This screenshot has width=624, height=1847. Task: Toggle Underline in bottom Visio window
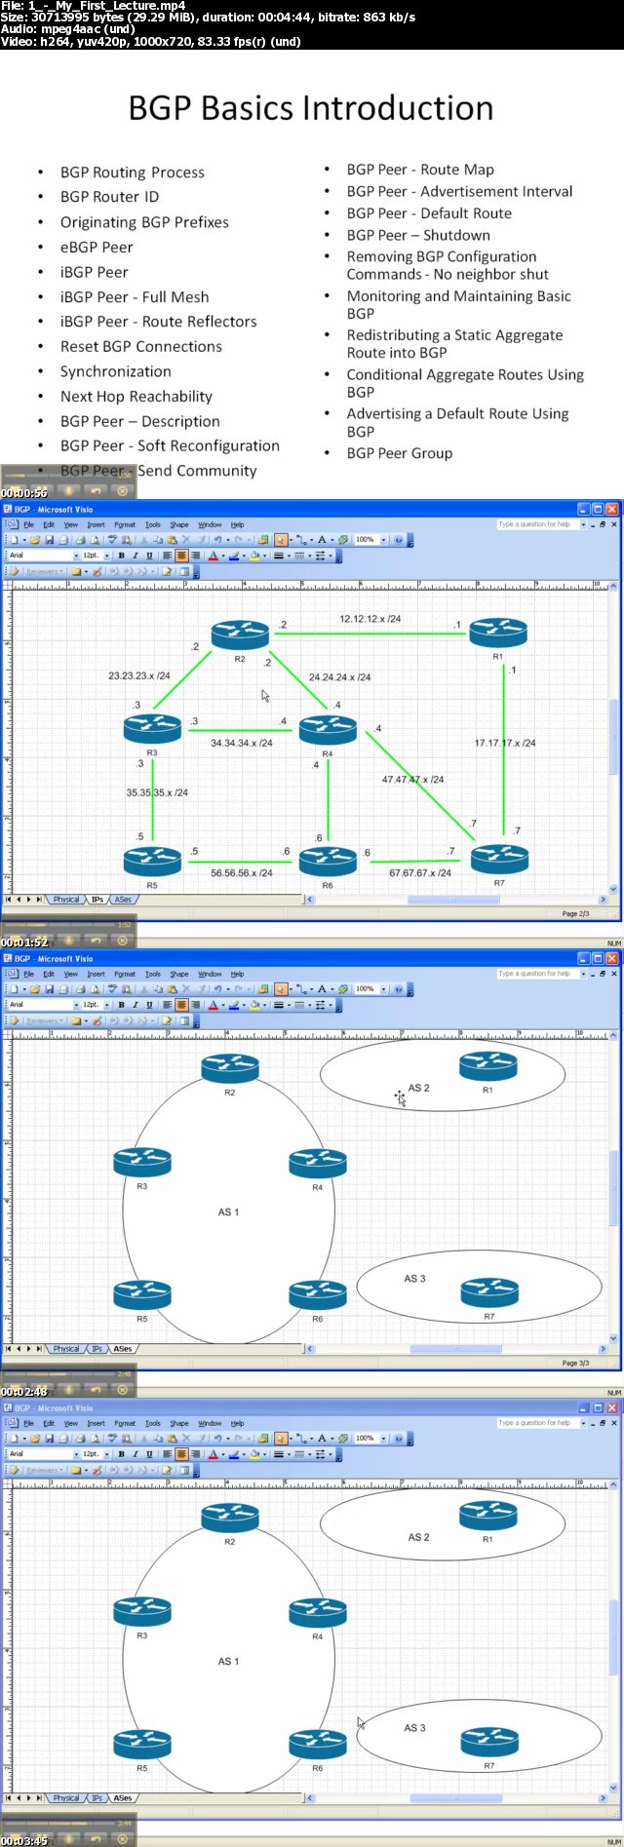point(149,1454)
